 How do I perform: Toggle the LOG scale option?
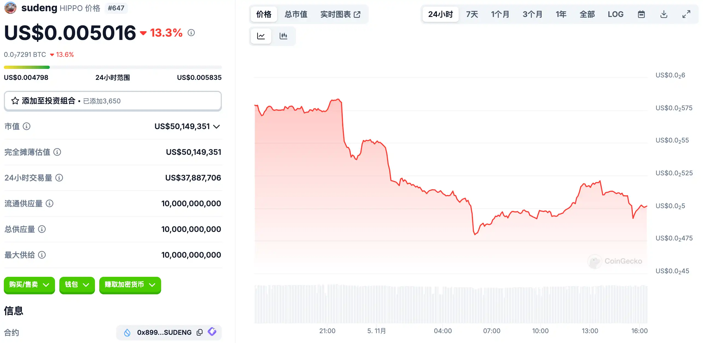tap(615, 14)
